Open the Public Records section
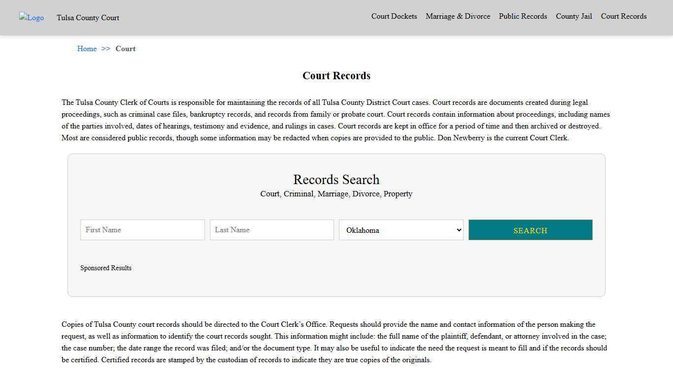 pyautogui.click(x=523, y=16)
